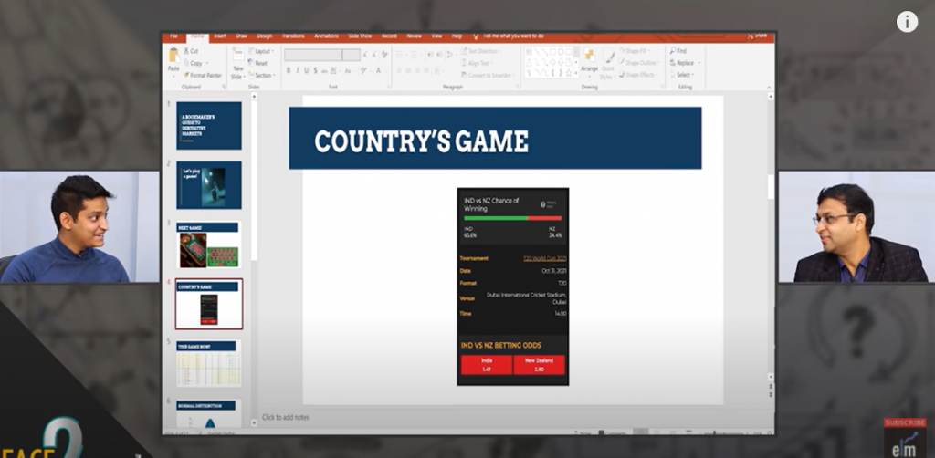935x458 pixels.
Task: Switch to the Insert tab
Action: pos(220,36)
